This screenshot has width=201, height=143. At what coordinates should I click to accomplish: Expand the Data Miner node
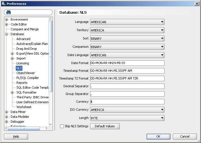(6, 112)
